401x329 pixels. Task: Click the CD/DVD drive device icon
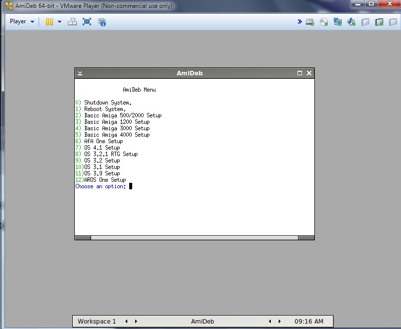[324, 22]
